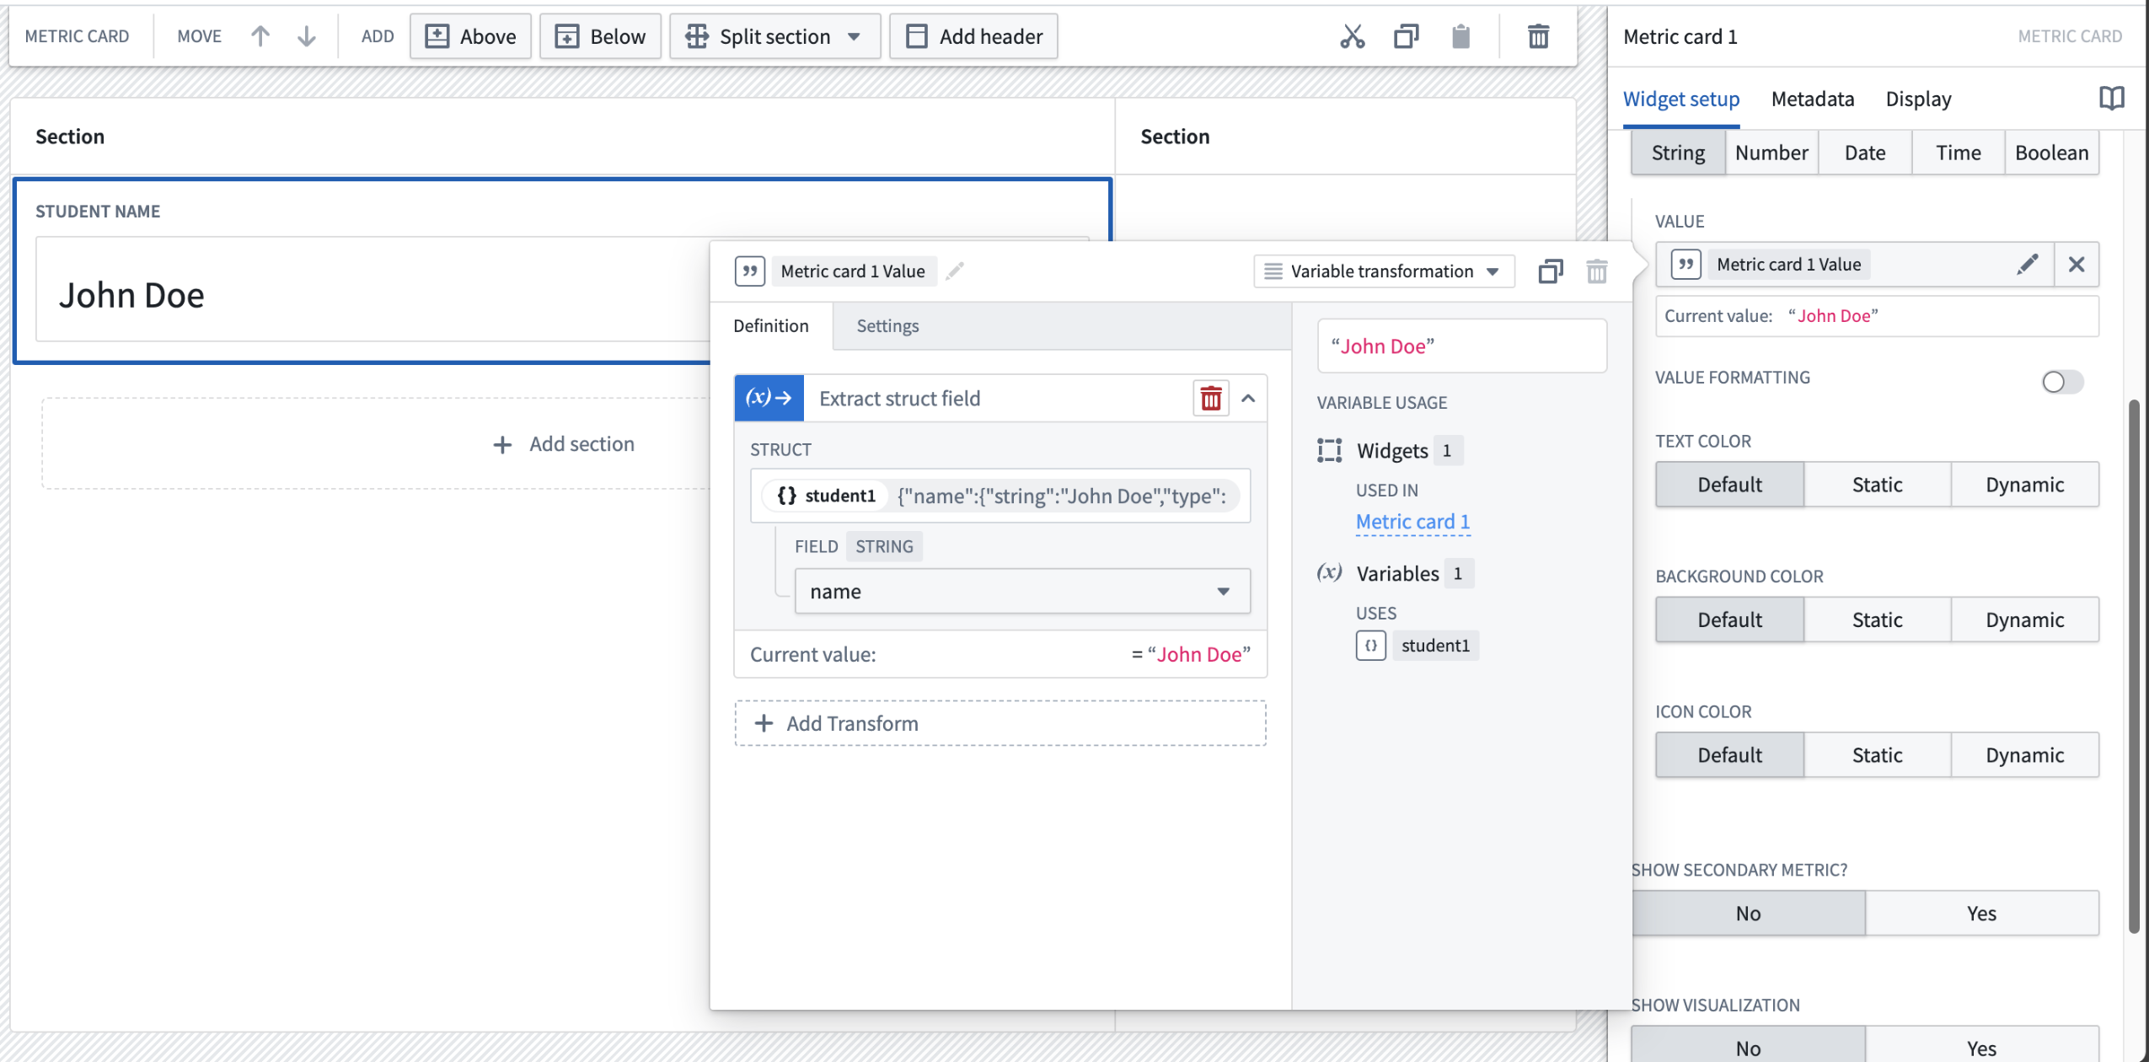Set Text Color to Static

[x=1877, y=485]
